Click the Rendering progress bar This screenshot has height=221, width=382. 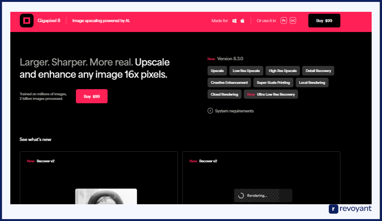(x=263, y=195)
